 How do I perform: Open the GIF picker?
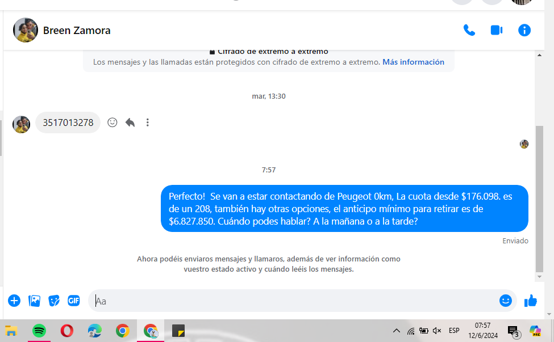[x=74, y=301]
